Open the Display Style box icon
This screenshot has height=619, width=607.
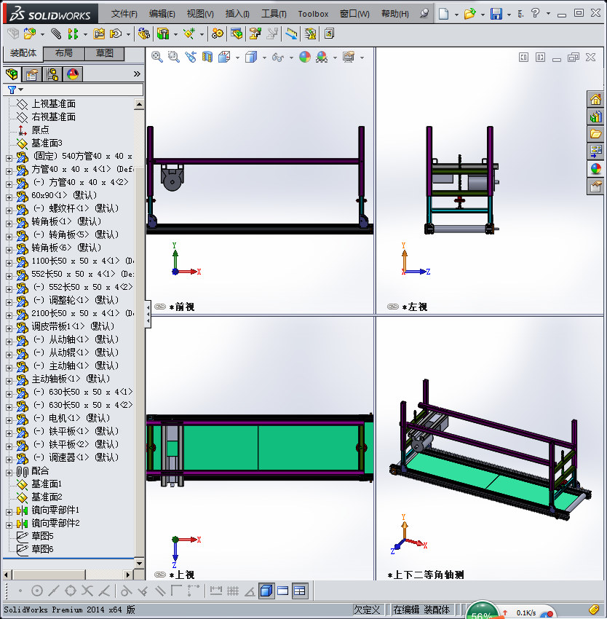coord(251,57)
